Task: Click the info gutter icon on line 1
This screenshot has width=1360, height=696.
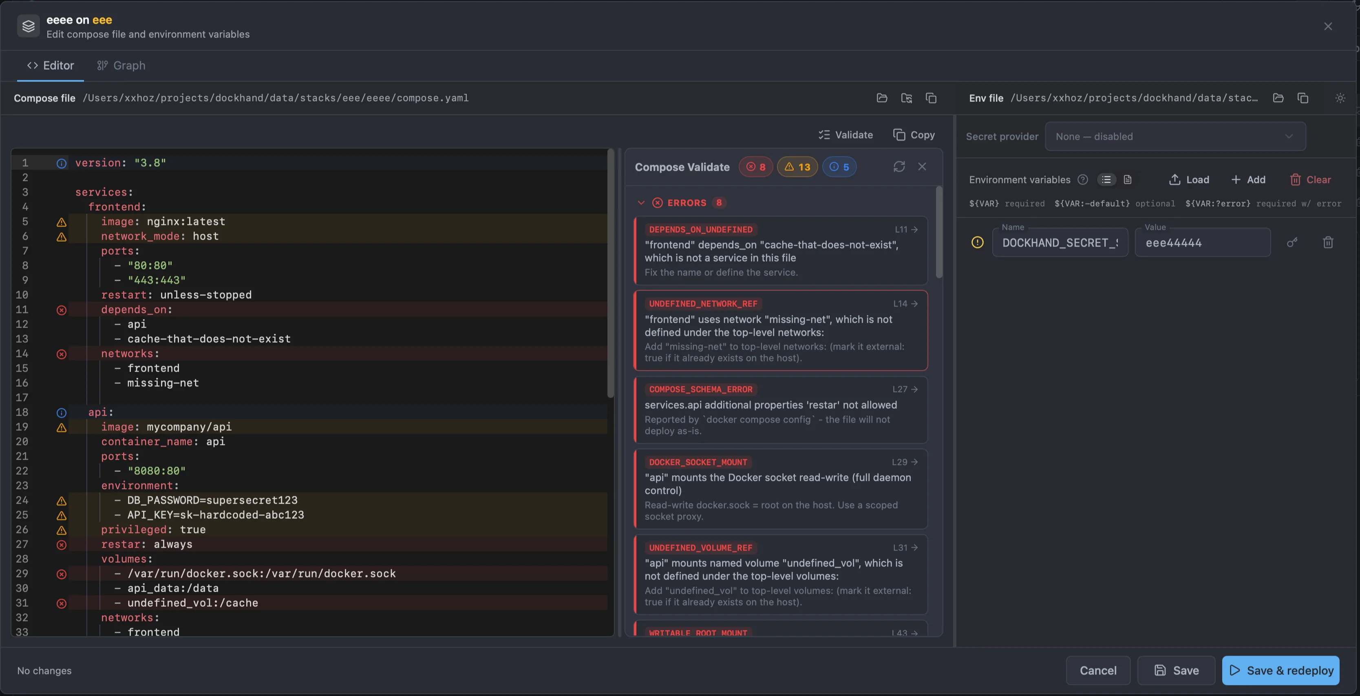Action: click(62, 163)
